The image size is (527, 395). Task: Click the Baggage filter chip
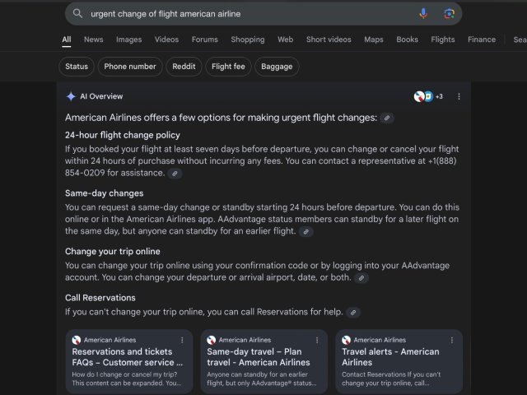pos(277,67)
